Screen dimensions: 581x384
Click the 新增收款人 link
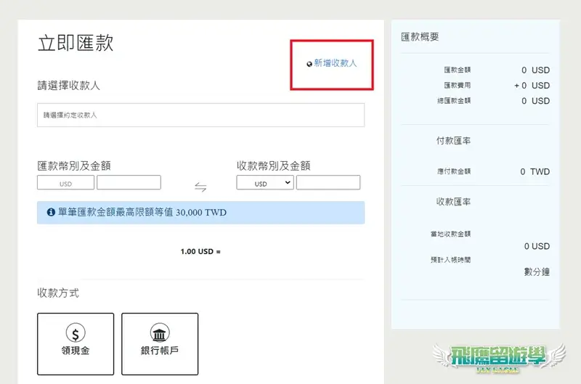[x=335, y=63]
